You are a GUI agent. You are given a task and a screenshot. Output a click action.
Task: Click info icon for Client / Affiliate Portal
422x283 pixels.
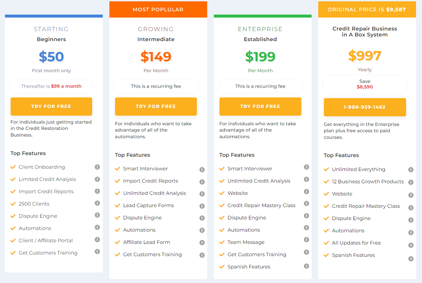pyautogui.click(x=97, y=240)
